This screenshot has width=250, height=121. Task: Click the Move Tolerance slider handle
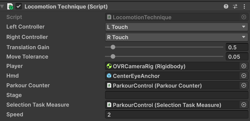click(x=113, y=56)
